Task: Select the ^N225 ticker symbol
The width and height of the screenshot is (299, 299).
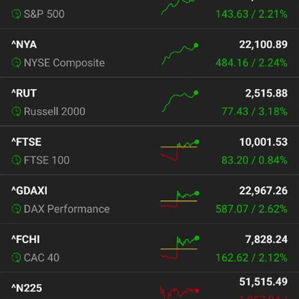Action: click(27, 288)
